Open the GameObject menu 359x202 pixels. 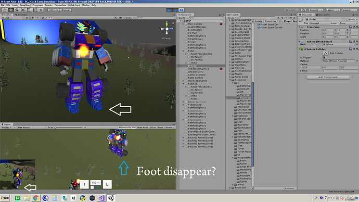coord(25,5)
